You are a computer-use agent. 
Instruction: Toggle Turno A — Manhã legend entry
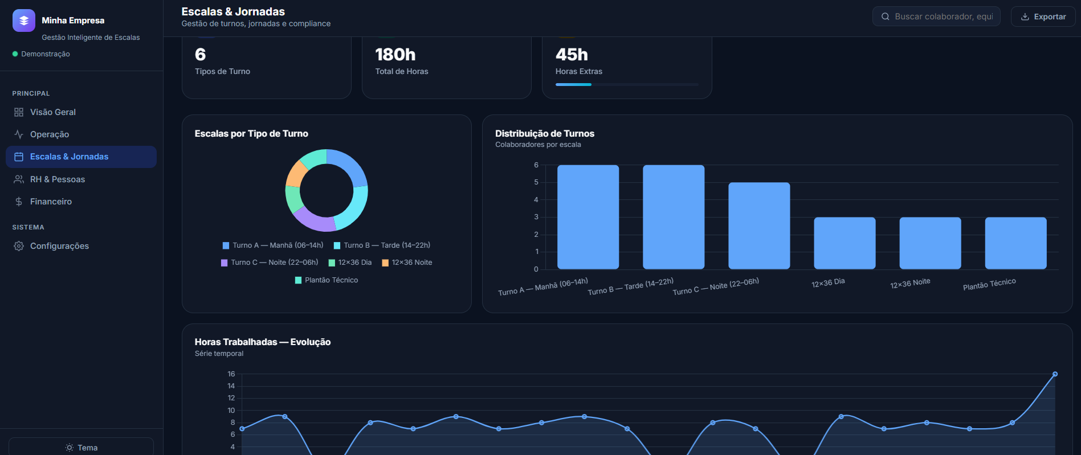(273, 245)
